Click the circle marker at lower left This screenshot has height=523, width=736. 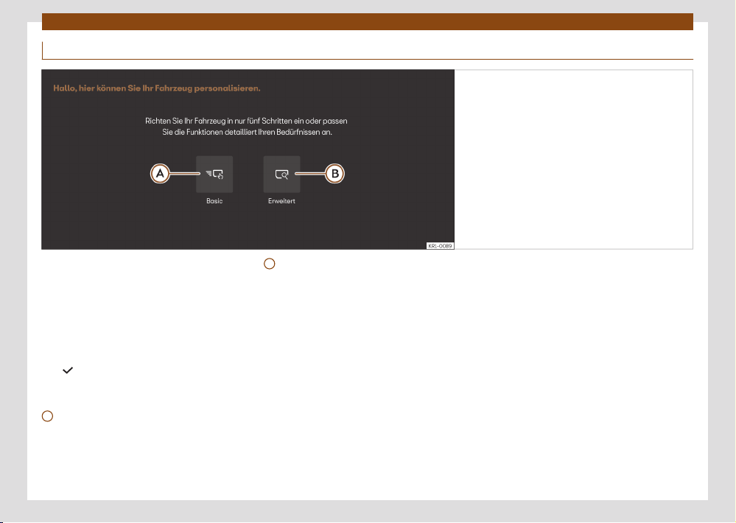[x=46, y=416]
